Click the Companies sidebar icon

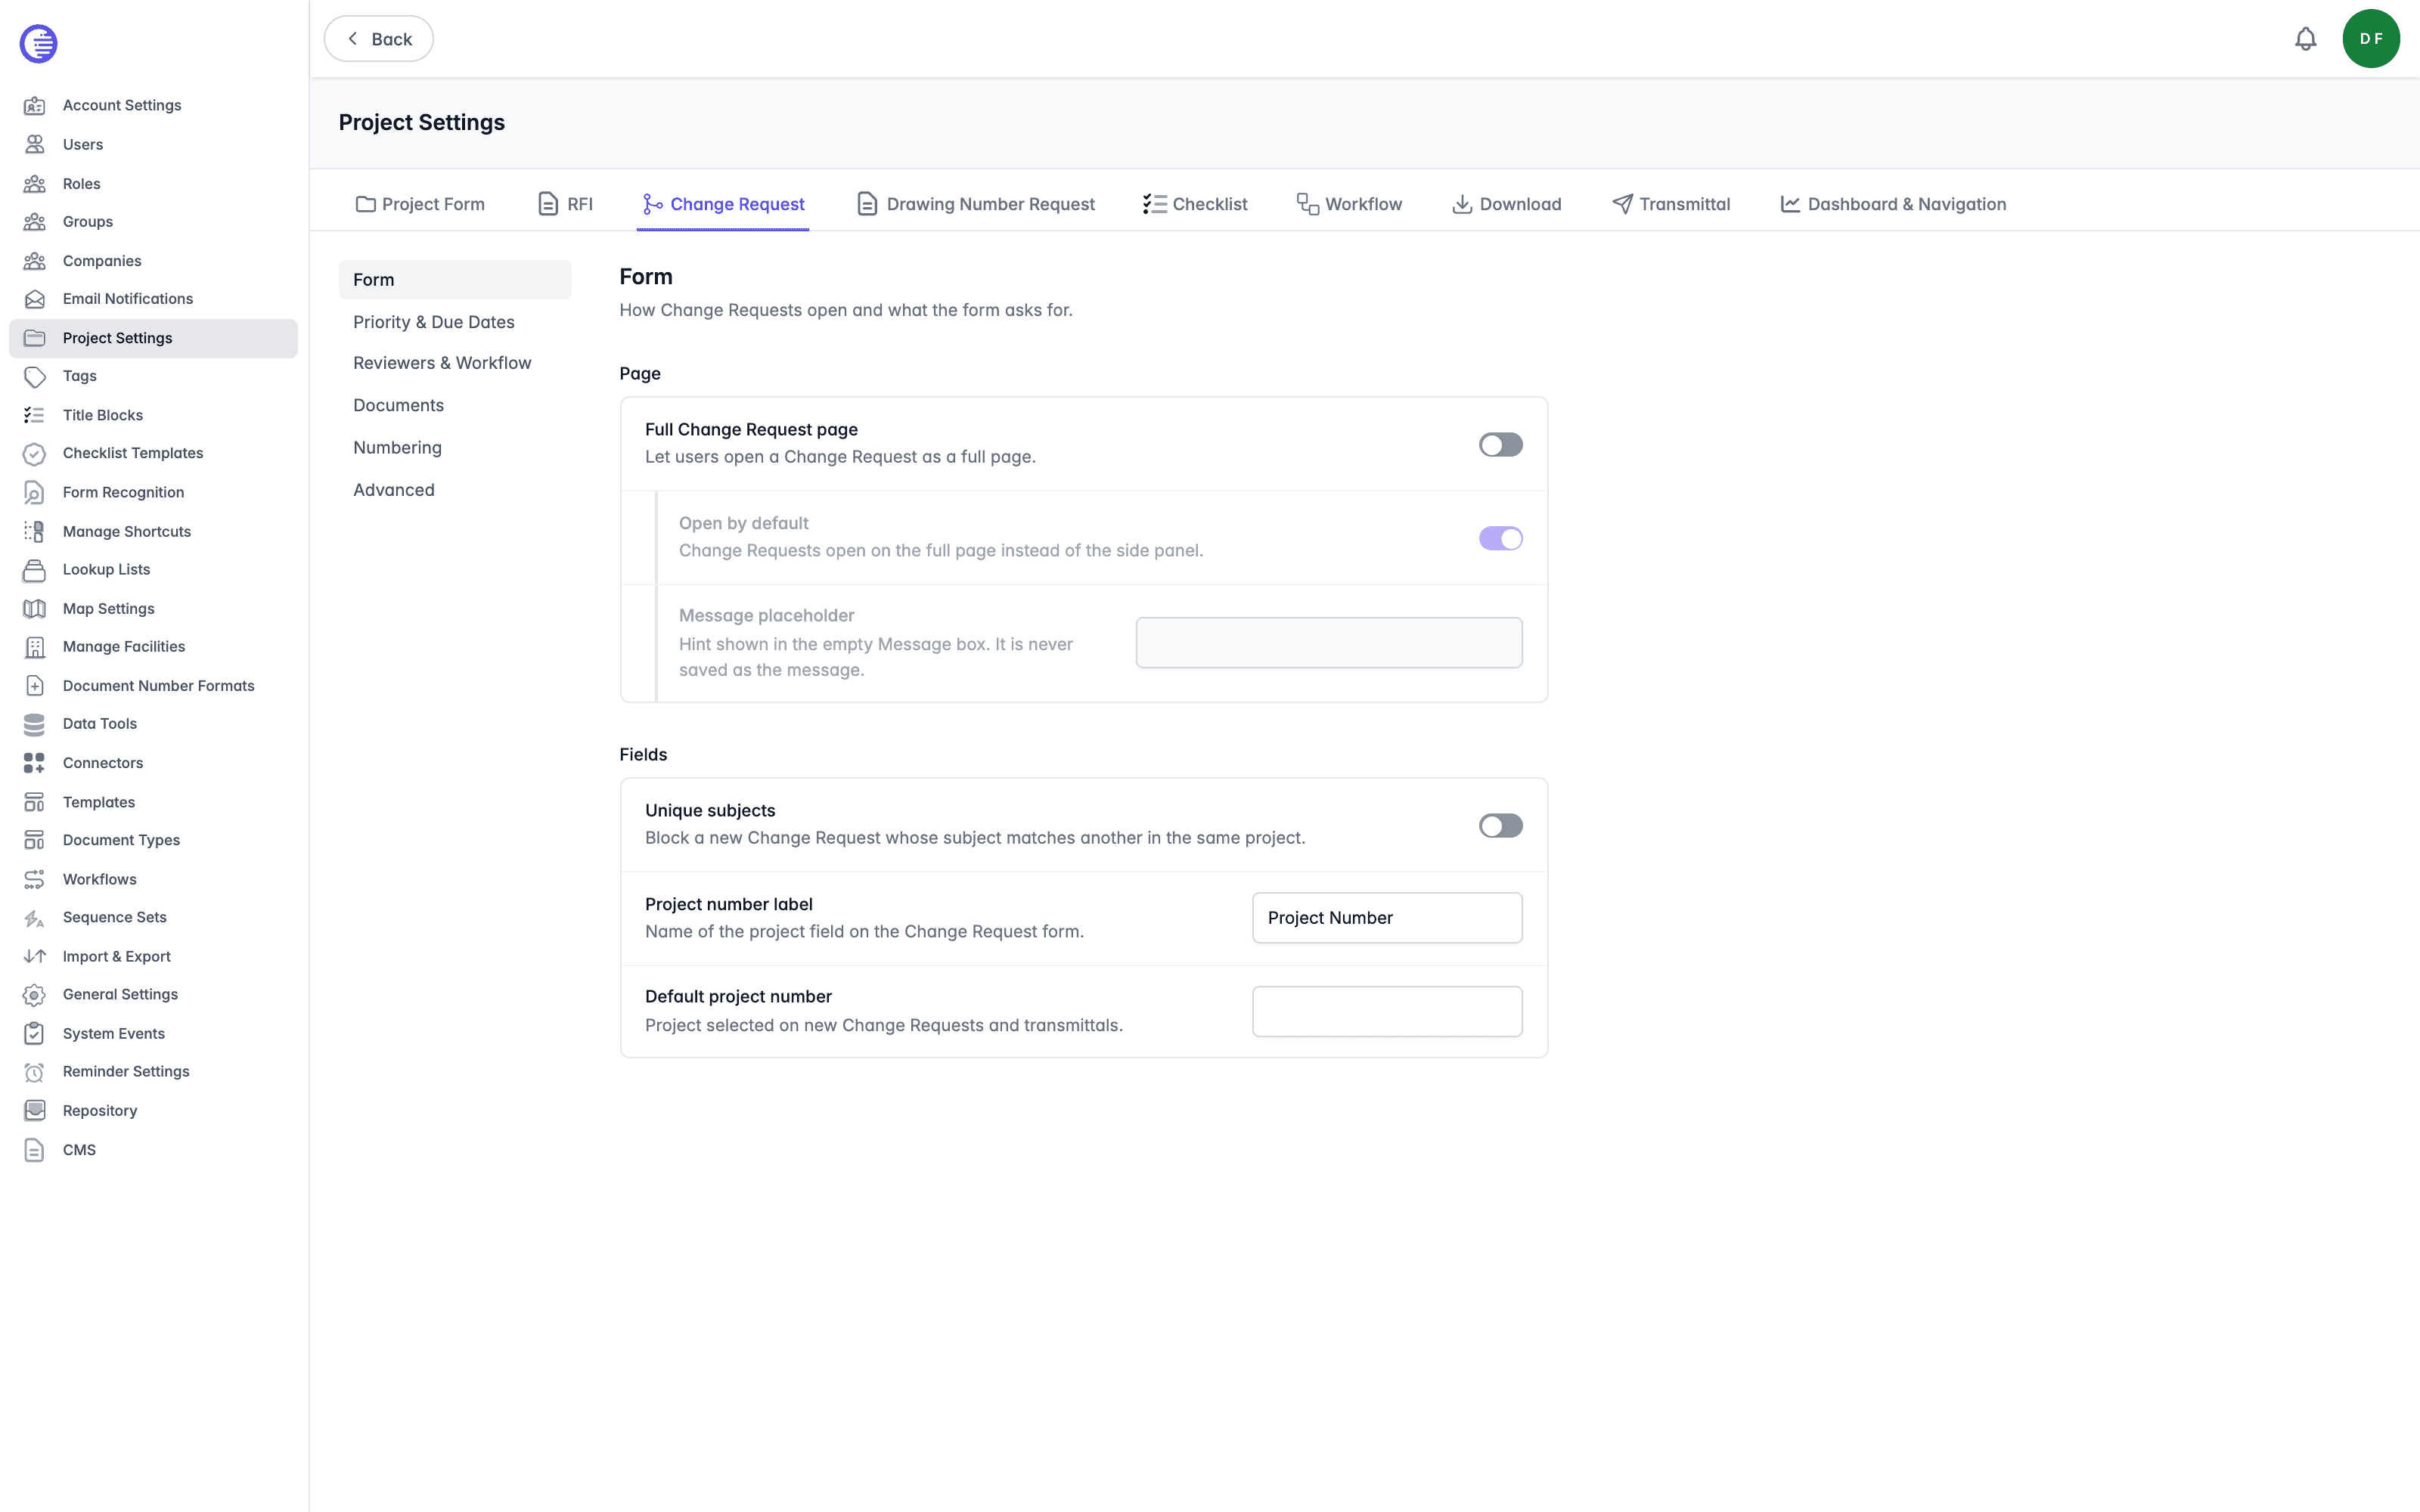coord(35,260)
